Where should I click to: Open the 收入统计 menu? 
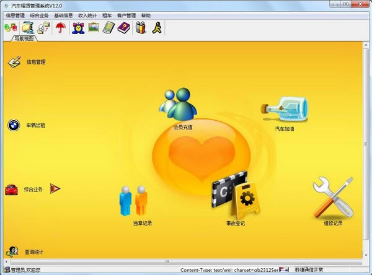(x=87, y=15)
